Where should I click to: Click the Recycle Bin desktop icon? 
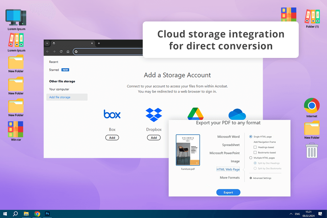tap(312, 151)
